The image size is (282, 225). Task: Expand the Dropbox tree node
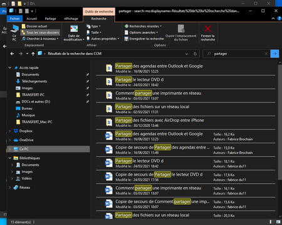(9, 131)
